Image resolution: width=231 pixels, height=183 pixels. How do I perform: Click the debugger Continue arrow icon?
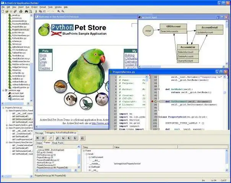[x=57, y=138]
